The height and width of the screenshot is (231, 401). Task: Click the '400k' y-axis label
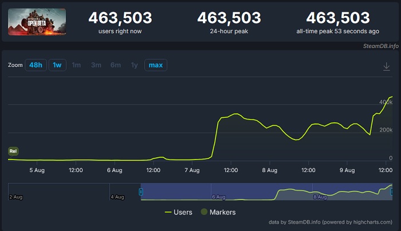tap(386, 102)
